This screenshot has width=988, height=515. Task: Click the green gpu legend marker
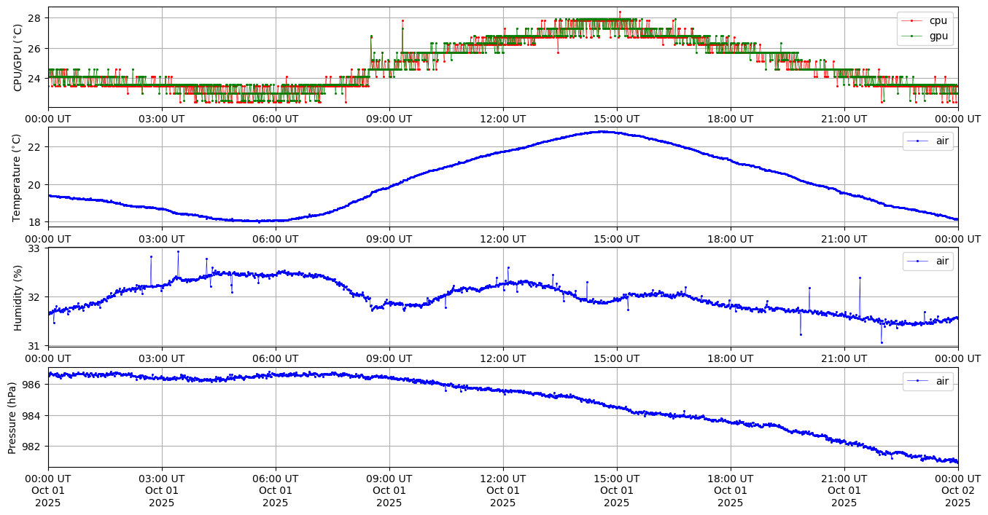(912, 35)
